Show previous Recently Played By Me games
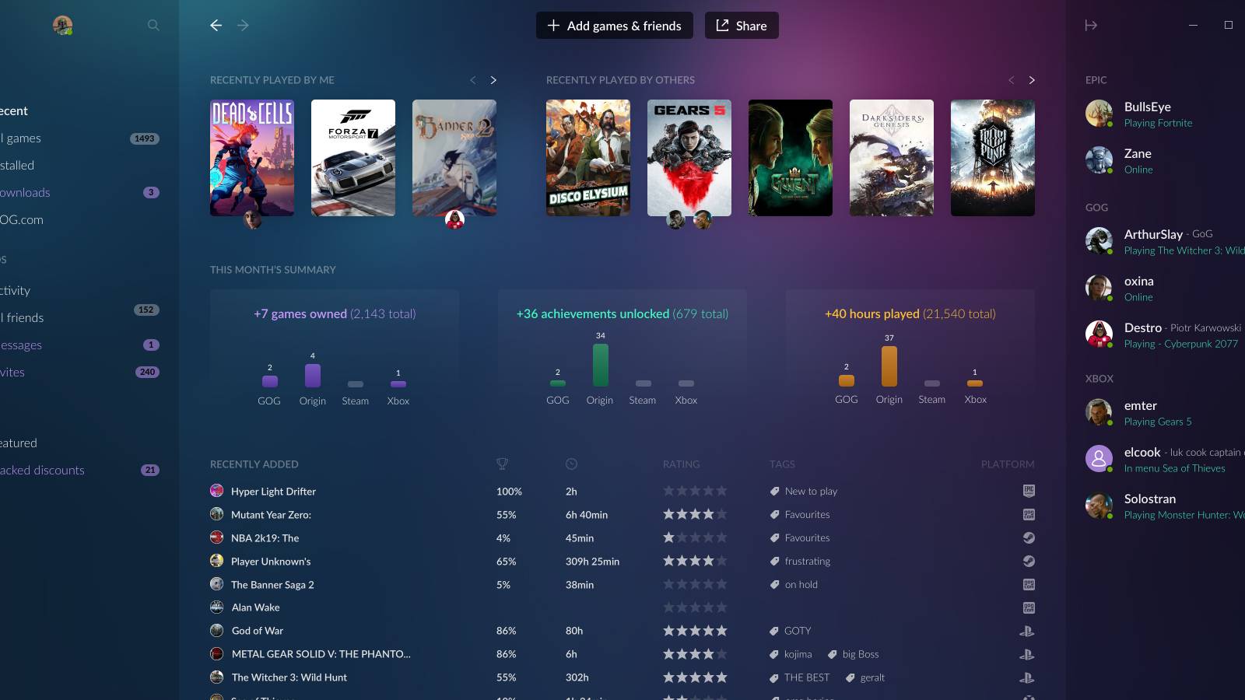Image resolution: width=1245 pixels, height=700 pixels. point(472,80)
